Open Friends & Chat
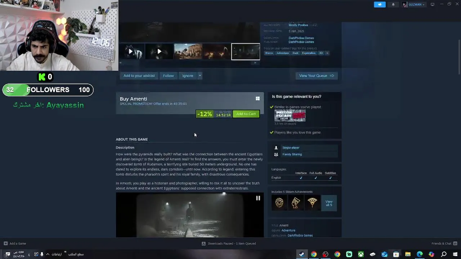The image size is (461, 259). pyautogui.click(x=444, y=244)
